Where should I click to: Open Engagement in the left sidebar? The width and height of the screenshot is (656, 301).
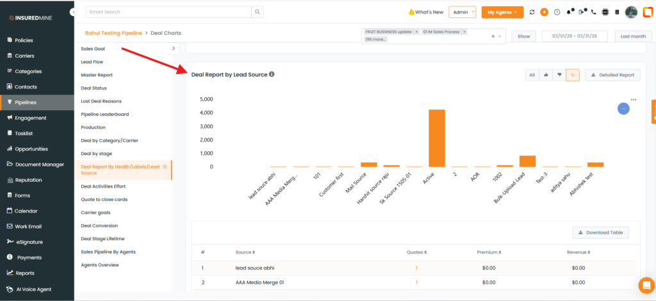point(30,118)
